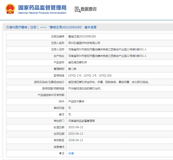Click expiry date 2028-04-12
Viewport: 173px width, 160px height.
click(76, 140)
